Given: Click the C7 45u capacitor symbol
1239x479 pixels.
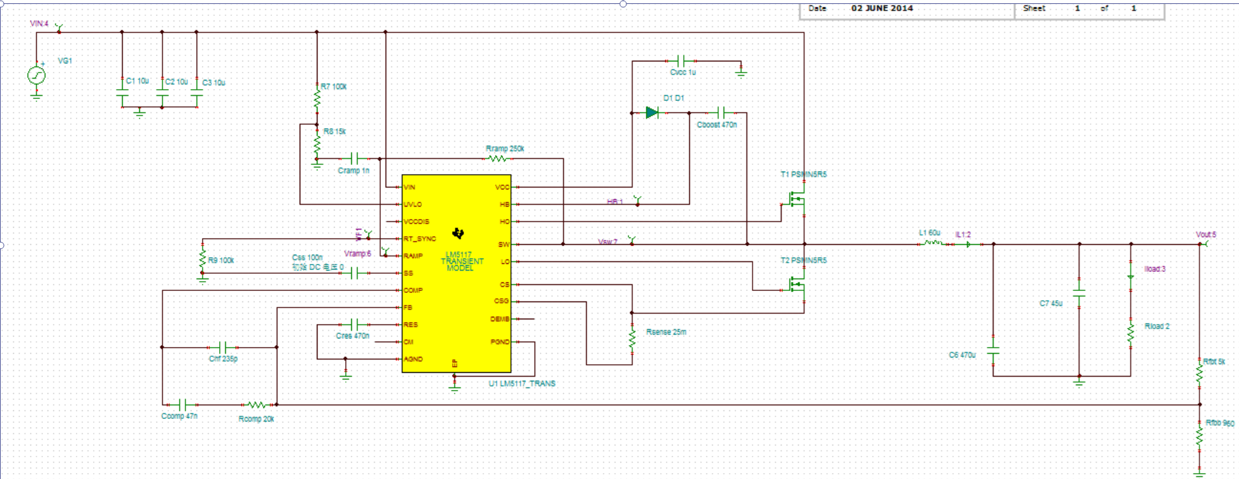Looking at the screenshot, I should click(x=1079, y=293).
